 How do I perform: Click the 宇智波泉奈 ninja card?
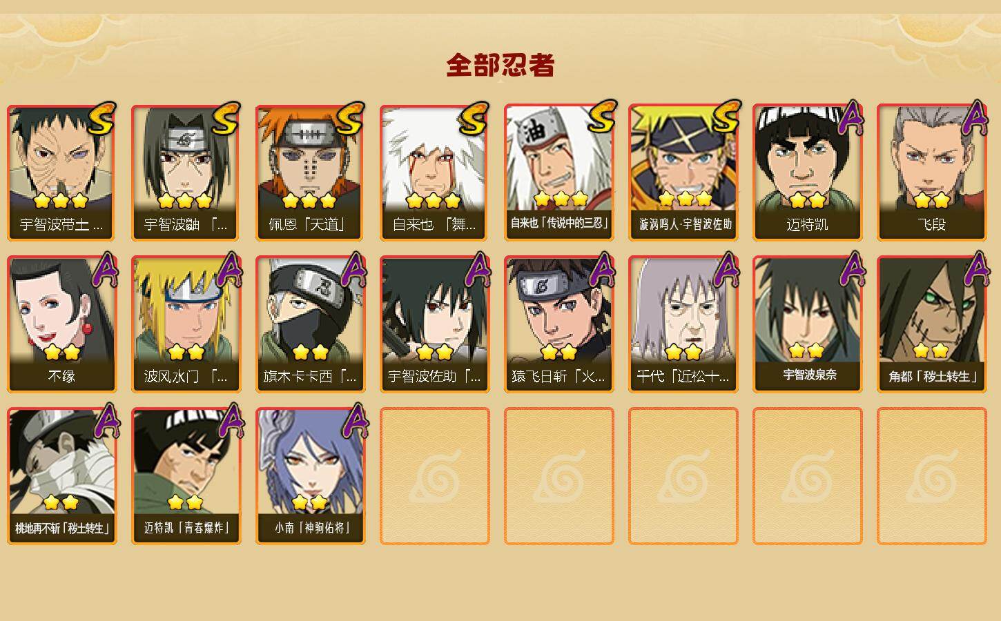(x=807, y=324)
